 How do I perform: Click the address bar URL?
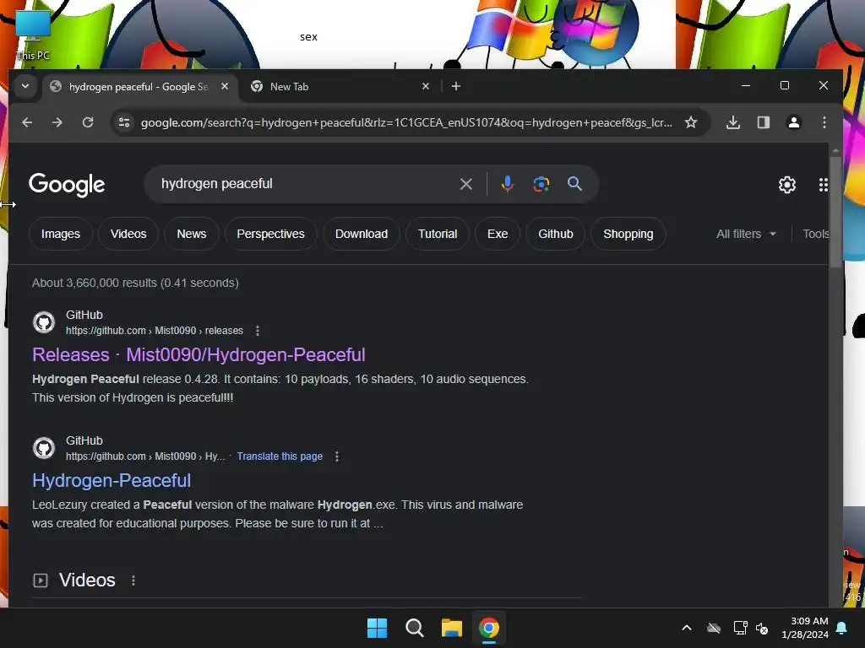[406, 122]
